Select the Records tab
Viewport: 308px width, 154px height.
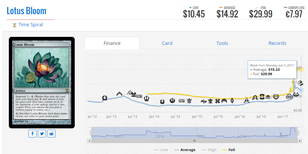277,43
